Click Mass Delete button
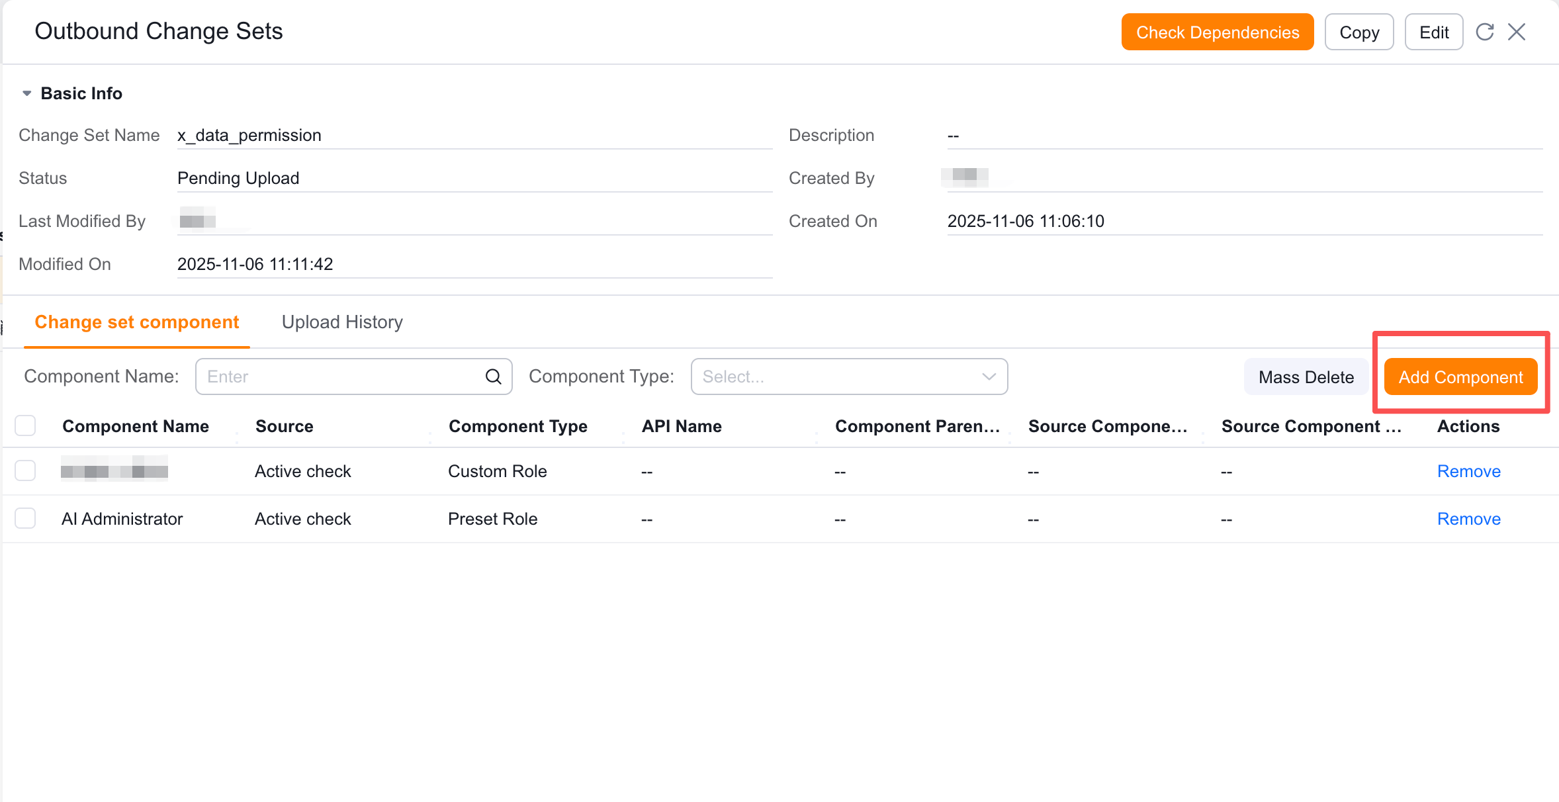 1306,377
